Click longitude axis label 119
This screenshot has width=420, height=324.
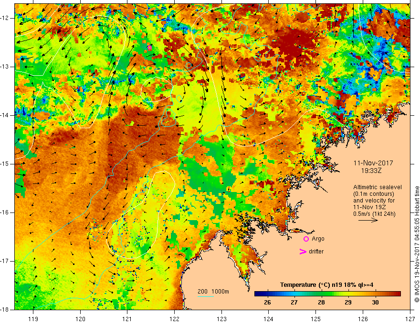(x=33, y=319)
